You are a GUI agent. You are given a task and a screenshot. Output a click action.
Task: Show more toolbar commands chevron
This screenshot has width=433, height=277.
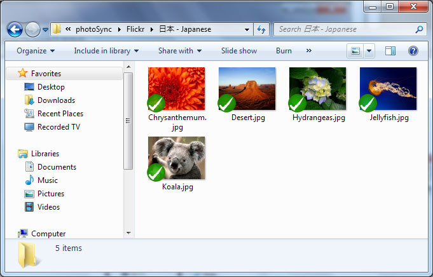309,51
